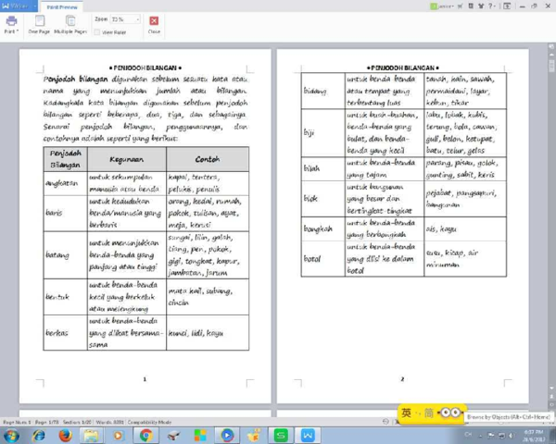Click page number 2 in the footer
556x444 pixels.
point(402,379)
